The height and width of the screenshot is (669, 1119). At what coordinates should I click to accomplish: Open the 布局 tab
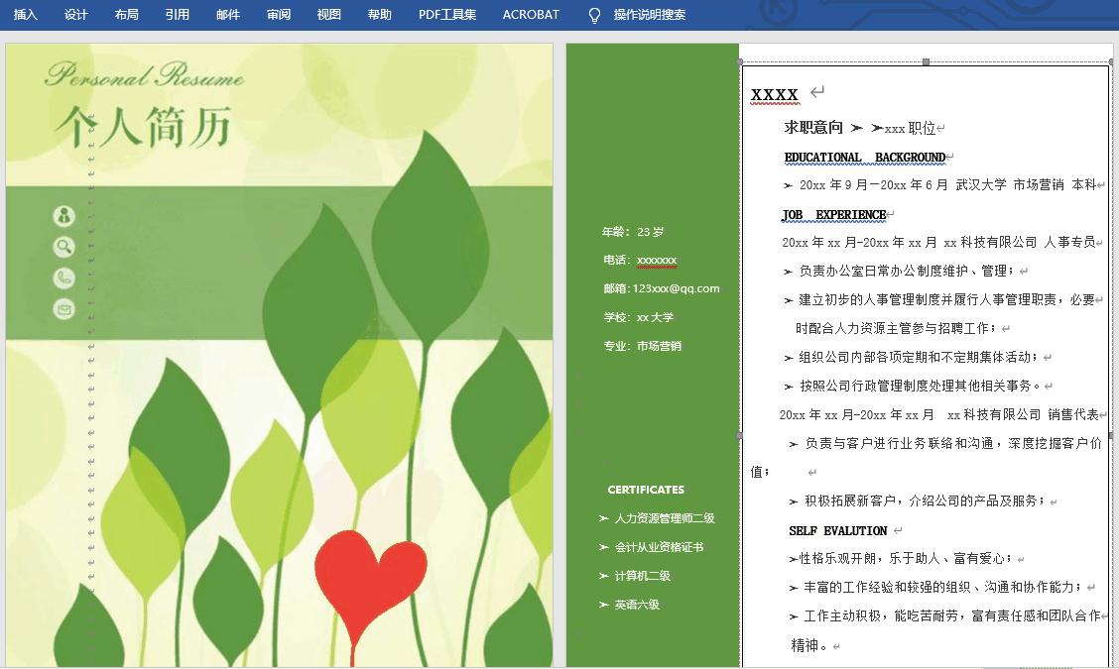(126, 15)
